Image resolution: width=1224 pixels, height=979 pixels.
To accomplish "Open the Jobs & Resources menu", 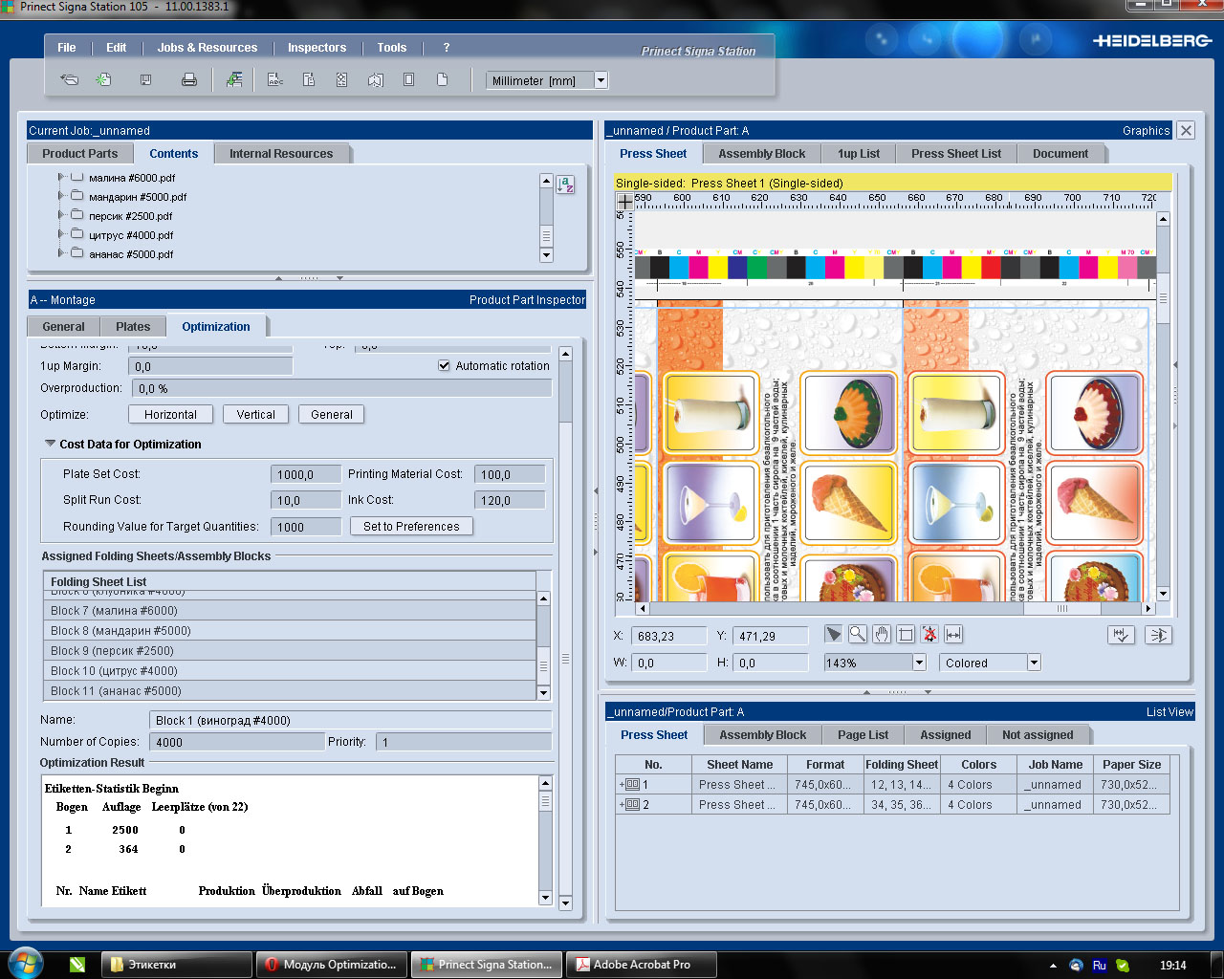I will click(x=207, y=47).
